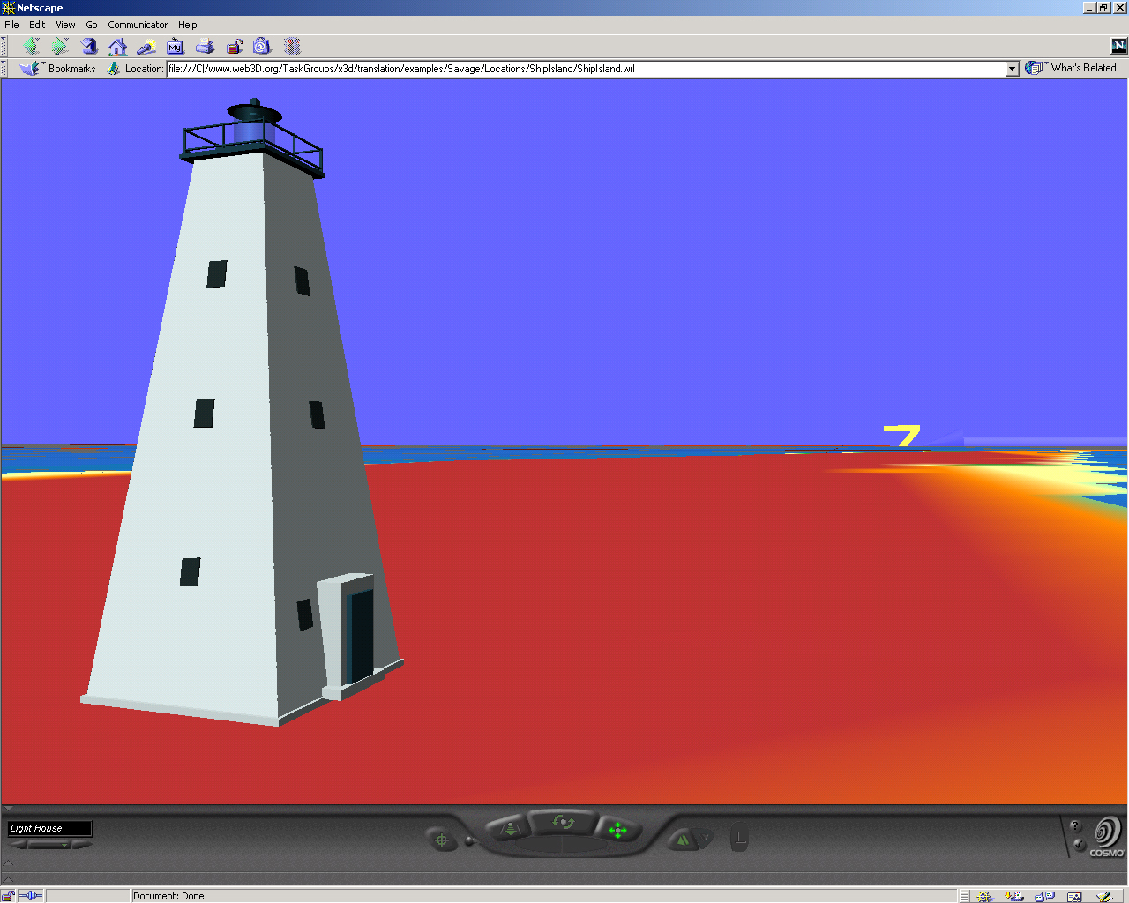Reload the page using the toolbar icon
The width and height of the screenshot is (1129, 903).
tap(89, 47)
